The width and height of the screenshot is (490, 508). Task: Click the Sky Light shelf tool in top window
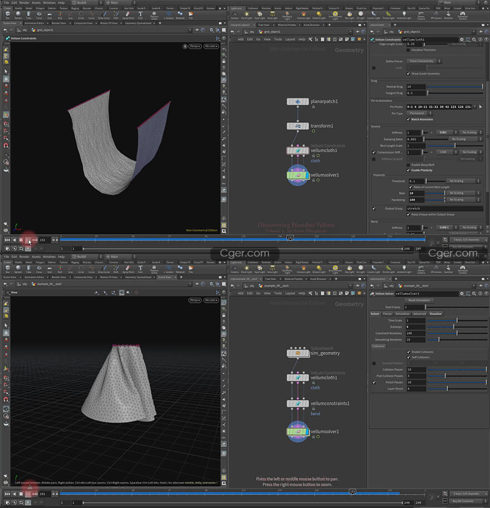click(349, 15)
